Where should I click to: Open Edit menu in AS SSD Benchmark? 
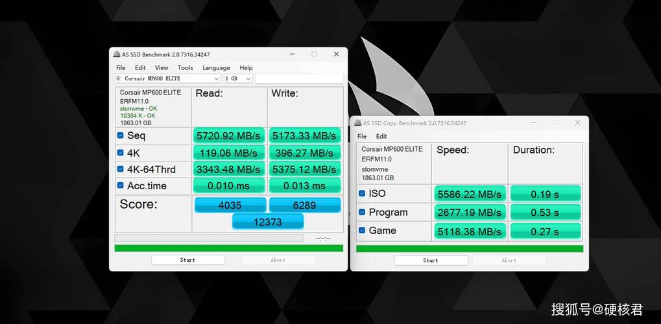coord(140,68)
